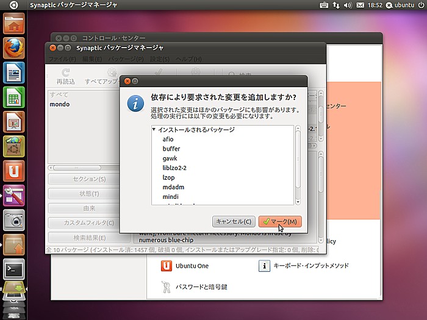Image resolution: width=427 pixels, height=320 pixels.
Task: Open network indicator in top panel
Action: (336, 5)
